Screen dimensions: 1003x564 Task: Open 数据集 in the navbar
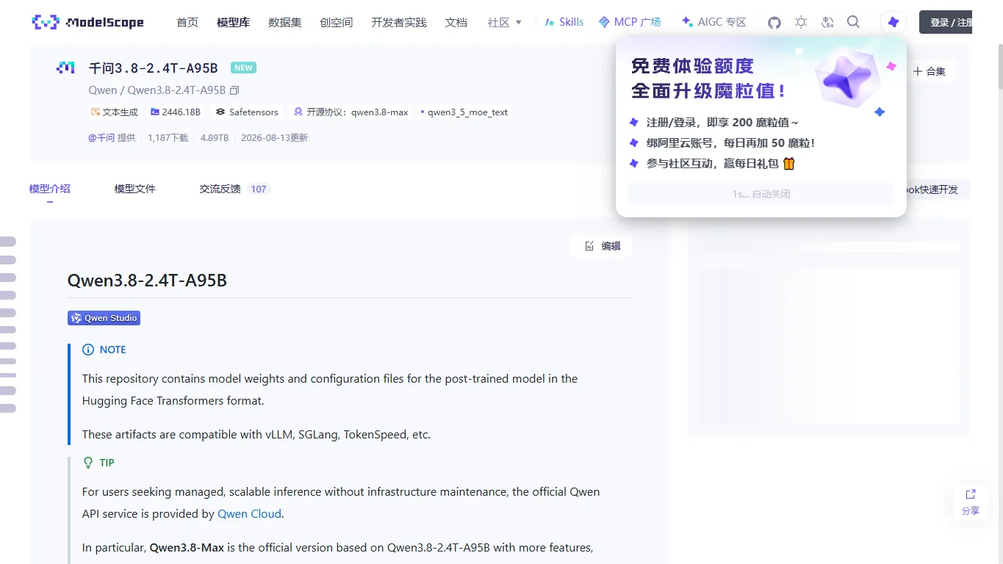(x=285, y=23)
